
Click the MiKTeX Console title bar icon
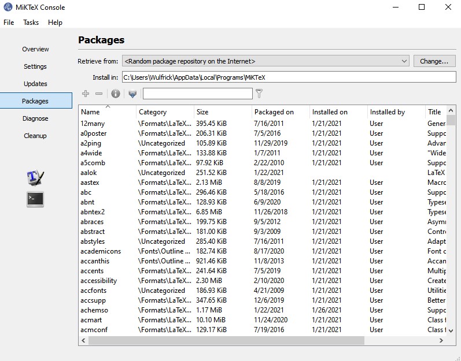(x=8, y=7)
